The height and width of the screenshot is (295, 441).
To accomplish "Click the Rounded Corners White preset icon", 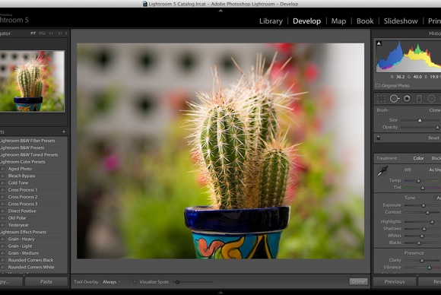I will point(3,267).
